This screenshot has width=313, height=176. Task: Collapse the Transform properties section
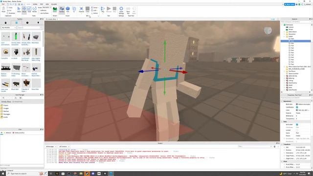click(282, 144)
